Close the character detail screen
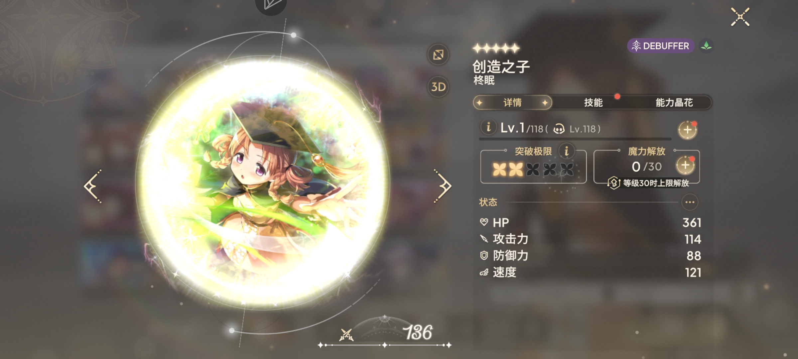This screenshot has width=798, height=359. pos(740,17)
